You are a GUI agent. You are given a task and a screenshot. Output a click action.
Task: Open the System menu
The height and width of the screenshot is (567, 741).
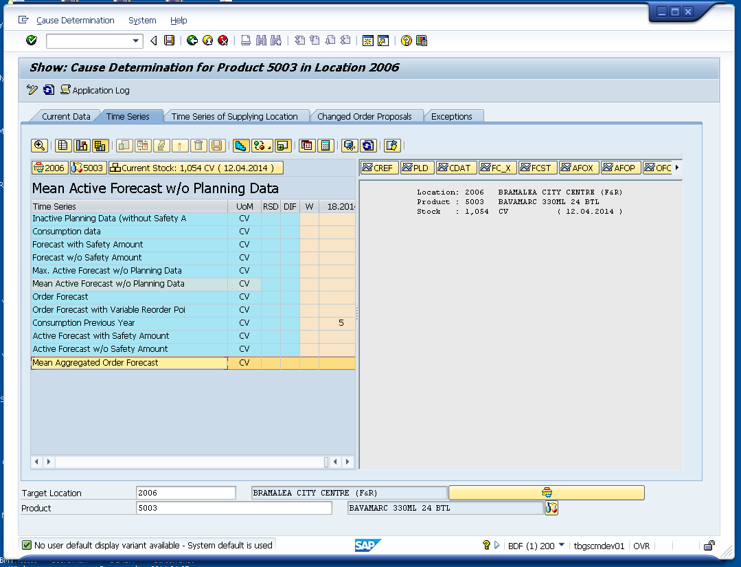(x=142, y=21)
